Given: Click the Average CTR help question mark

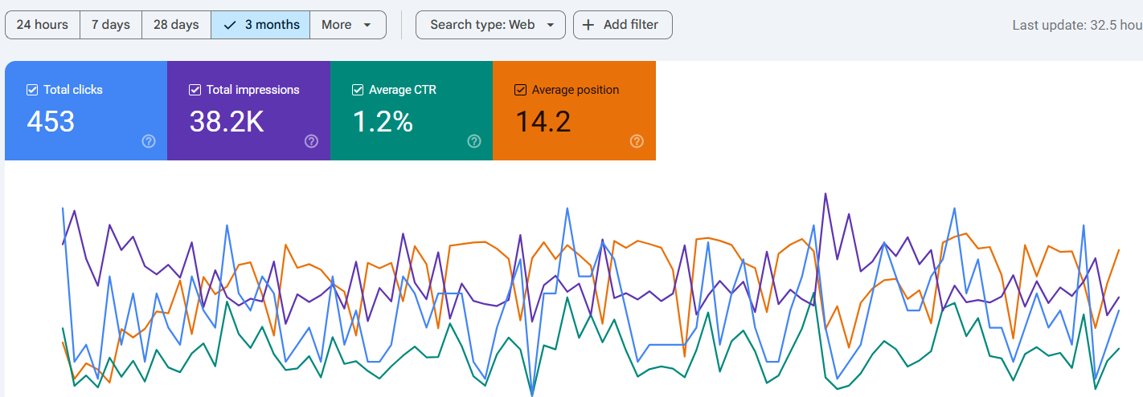Looking at the screenshot, I should pyautogui.click(x=474, y=141).
